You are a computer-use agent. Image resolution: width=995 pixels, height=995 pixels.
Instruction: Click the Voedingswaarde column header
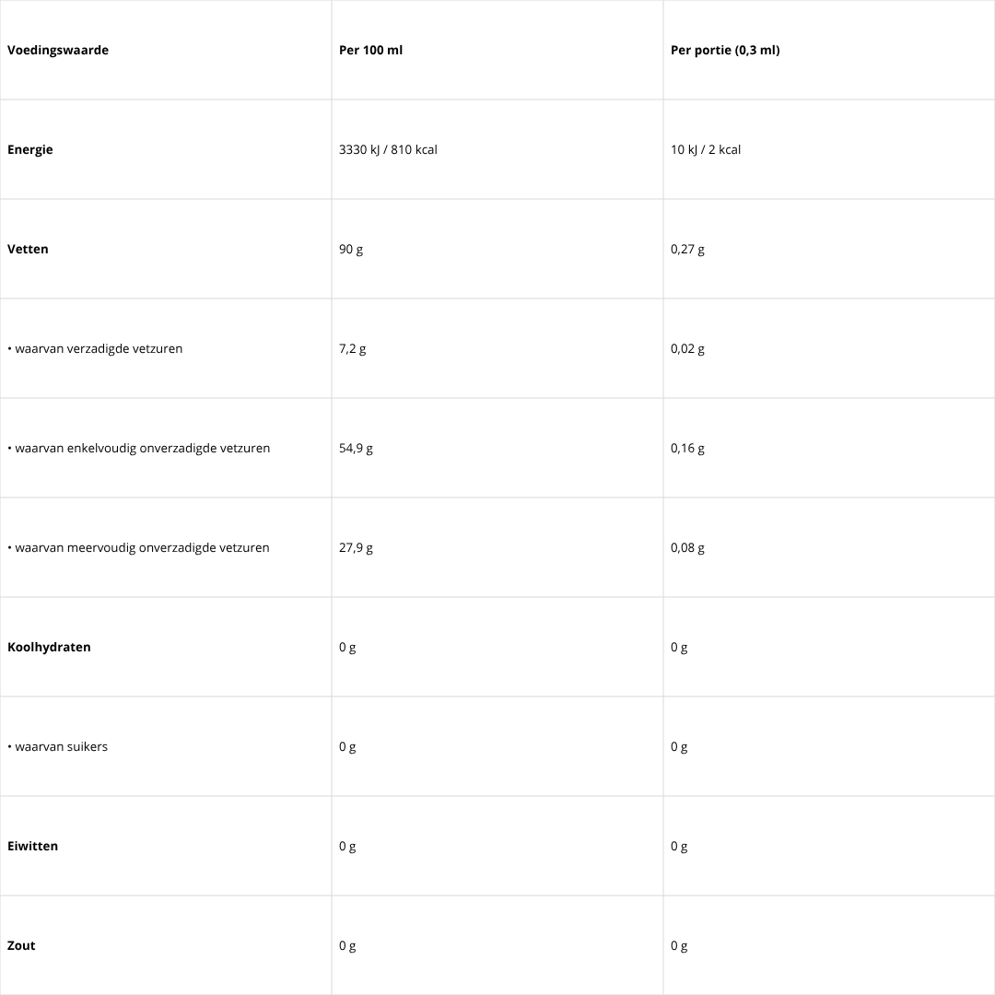pos(58,50)
